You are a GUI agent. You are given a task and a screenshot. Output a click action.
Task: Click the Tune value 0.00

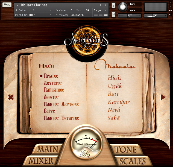point(132,10)
